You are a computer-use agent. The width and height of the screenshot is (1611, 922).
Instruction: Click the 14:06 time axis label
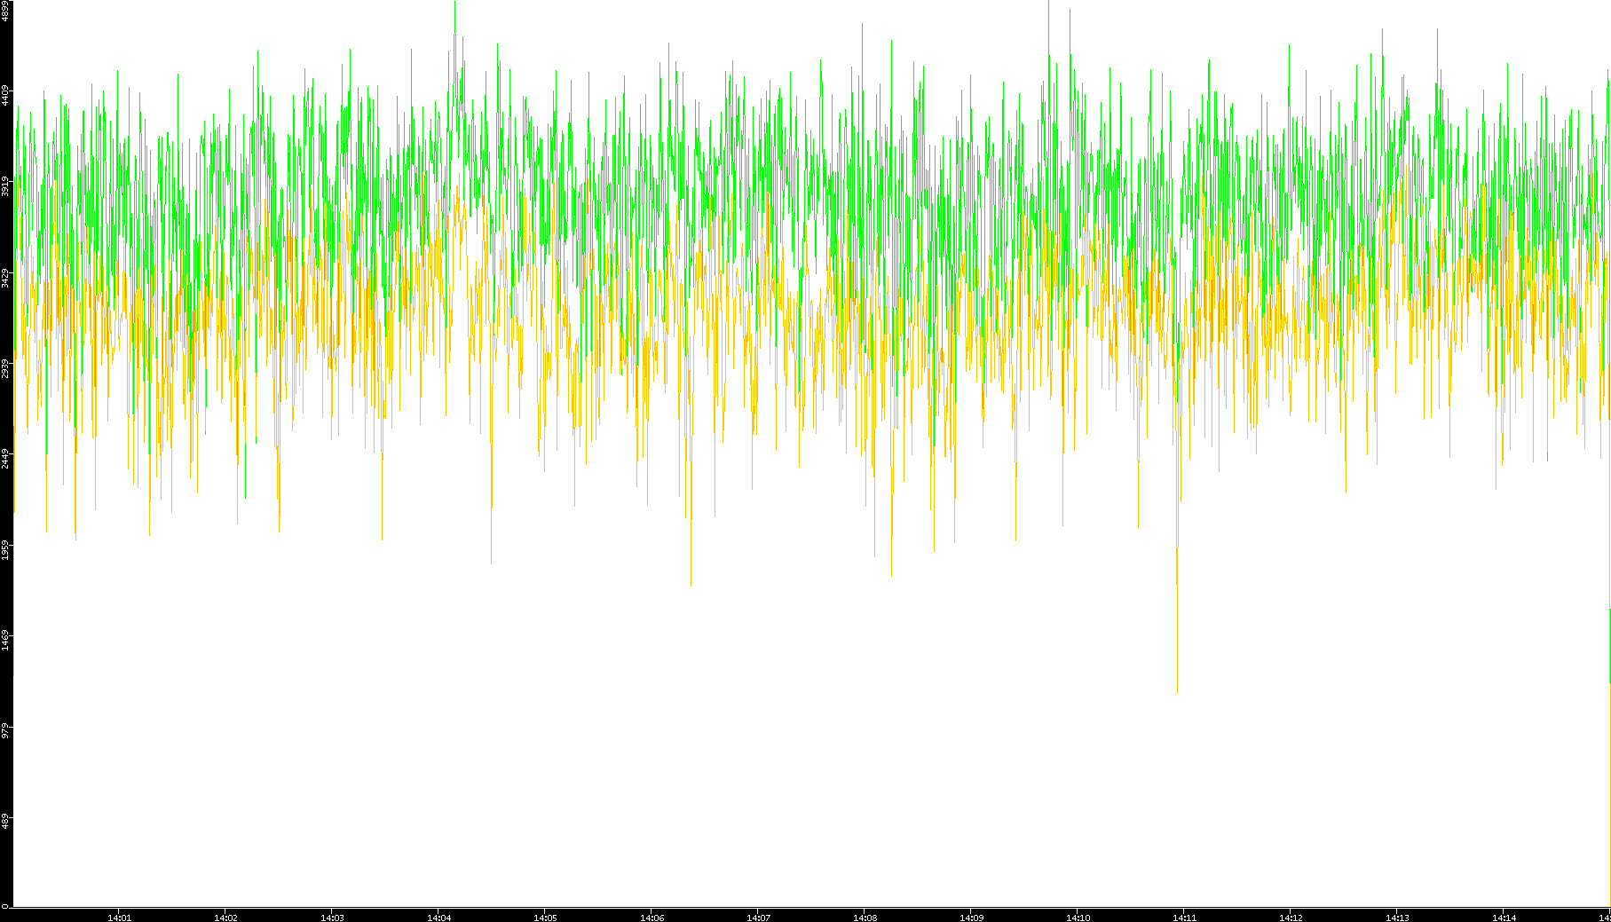pyautogui.click(x=652, y=918)
